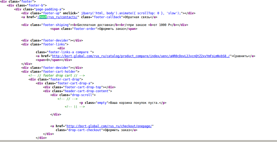Click the 'drop-cart-checkout' class value
Viewport: 277px width, 142px height.
point(85,130)
